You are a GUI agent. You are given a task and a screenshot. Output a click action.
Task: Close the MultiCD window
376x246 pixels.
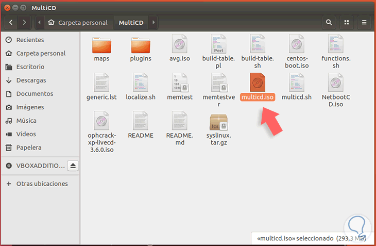coord(7,8)
